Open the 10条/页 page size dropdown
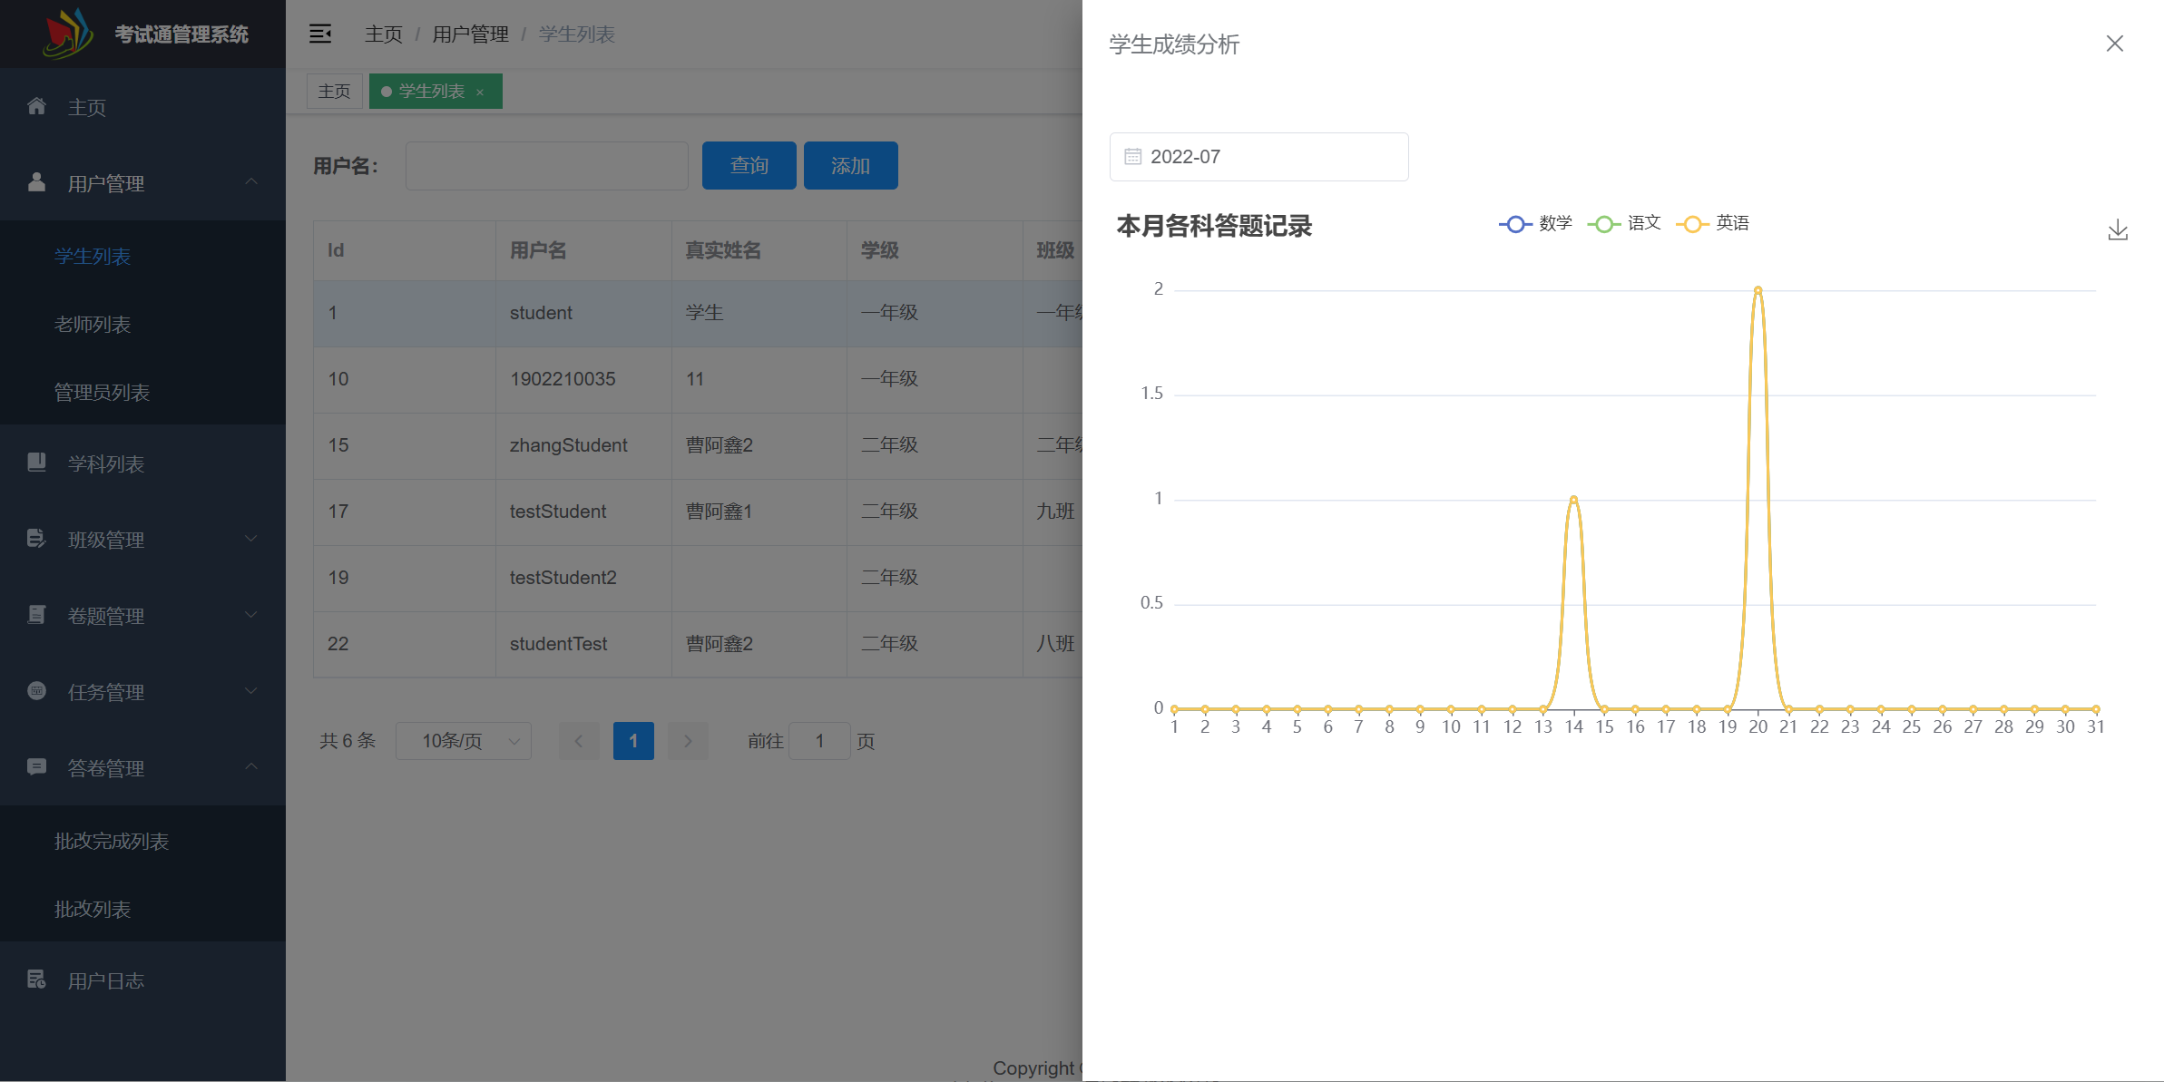2164x1082 pixels. [x=463, y=741]
